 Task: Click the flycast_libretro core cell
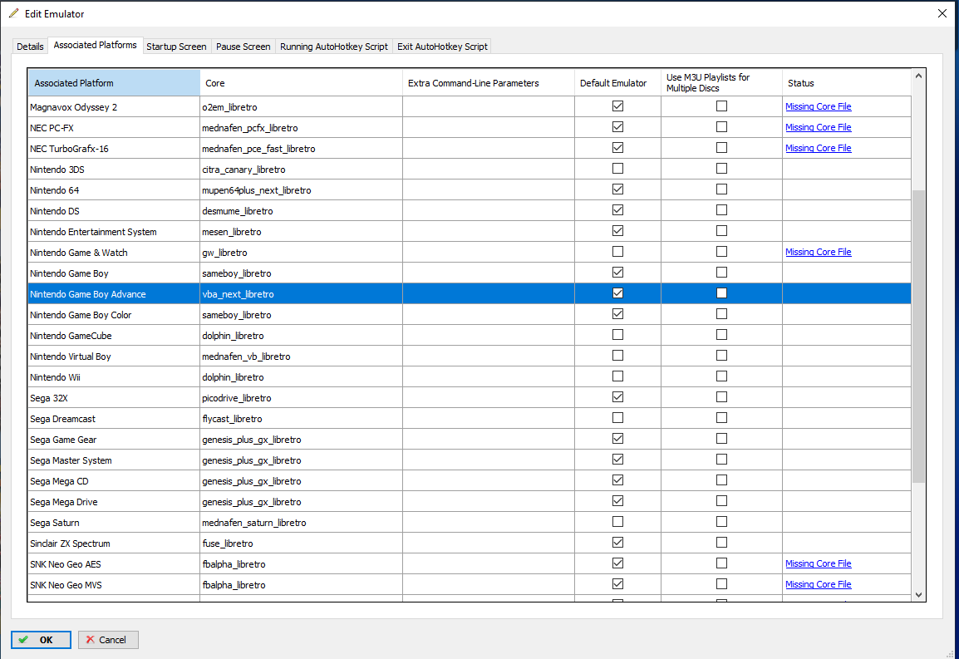coord(301,419)
